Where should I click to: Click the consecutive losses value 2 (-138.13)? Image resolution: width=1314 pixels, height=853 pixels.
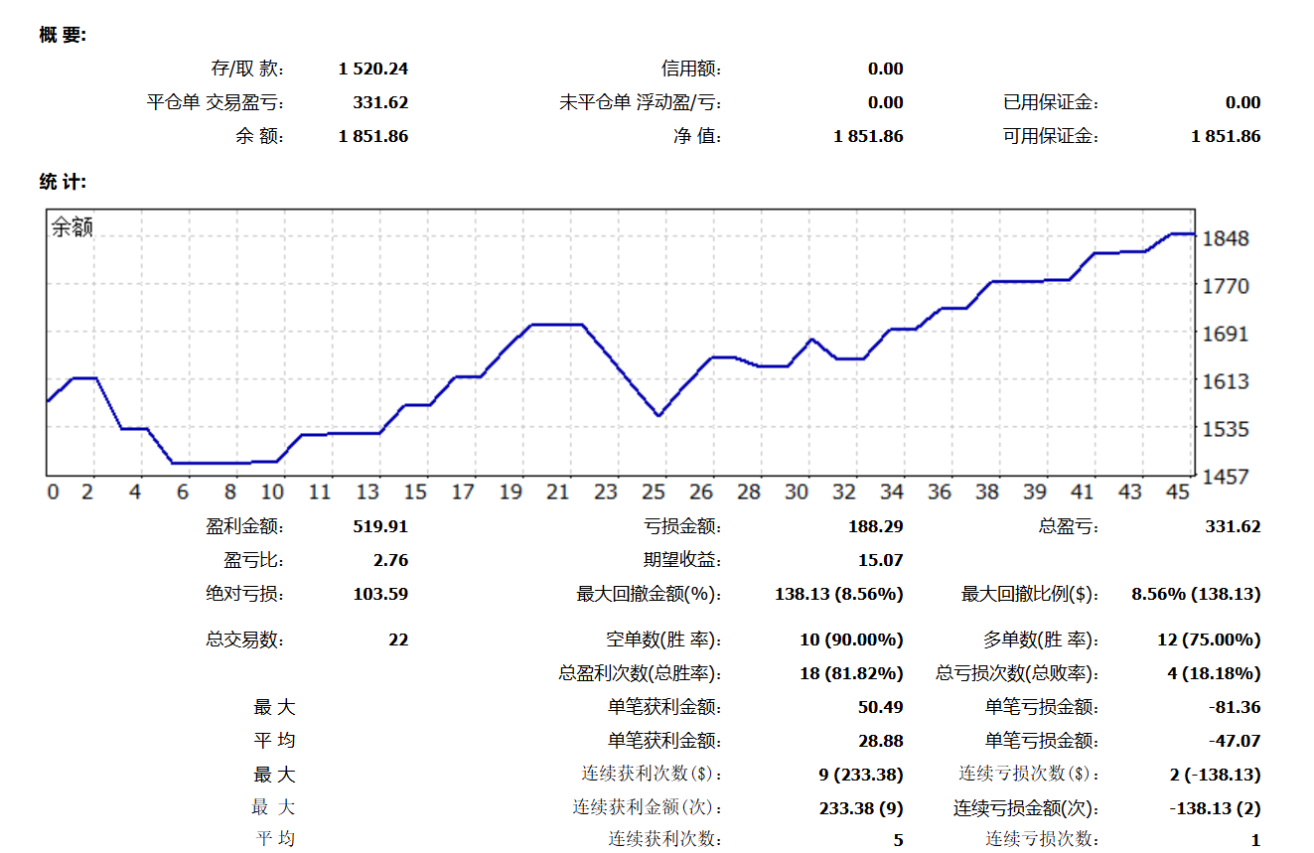pos(1216,775)
